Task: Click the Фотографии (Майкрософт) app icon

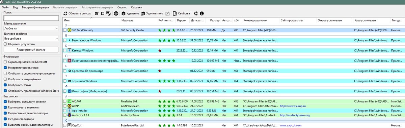Action: point(70,91)
